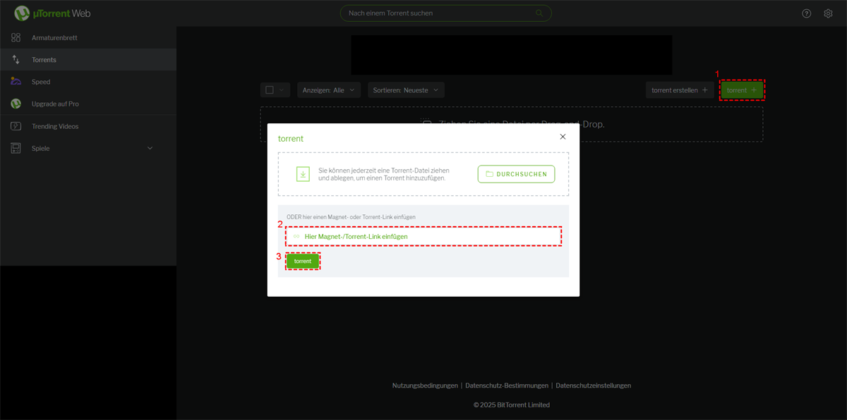The width and height of the screenshot is (847, 420).
Task: Open the arrow next to select-all checkbox
Action: pyautogui.click(x=282, y=90)
